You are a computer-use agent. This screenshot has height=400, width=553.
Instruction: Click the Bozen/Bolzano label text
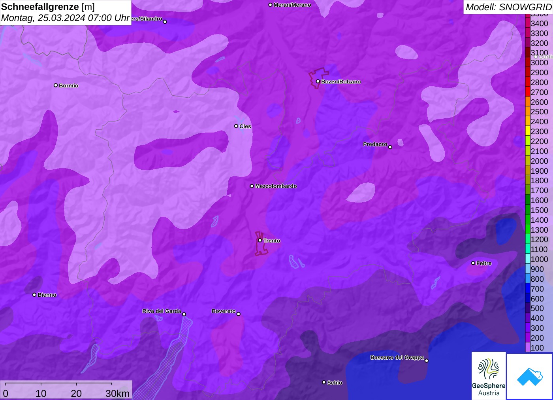tap(341, 82)
